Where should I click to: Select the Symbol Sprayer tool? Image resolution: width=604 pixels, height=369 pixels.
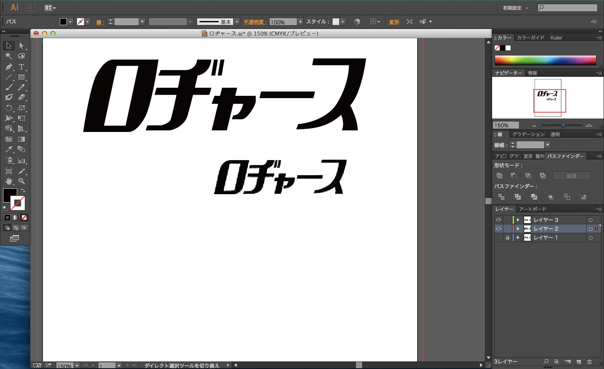(x=9, y=160)
